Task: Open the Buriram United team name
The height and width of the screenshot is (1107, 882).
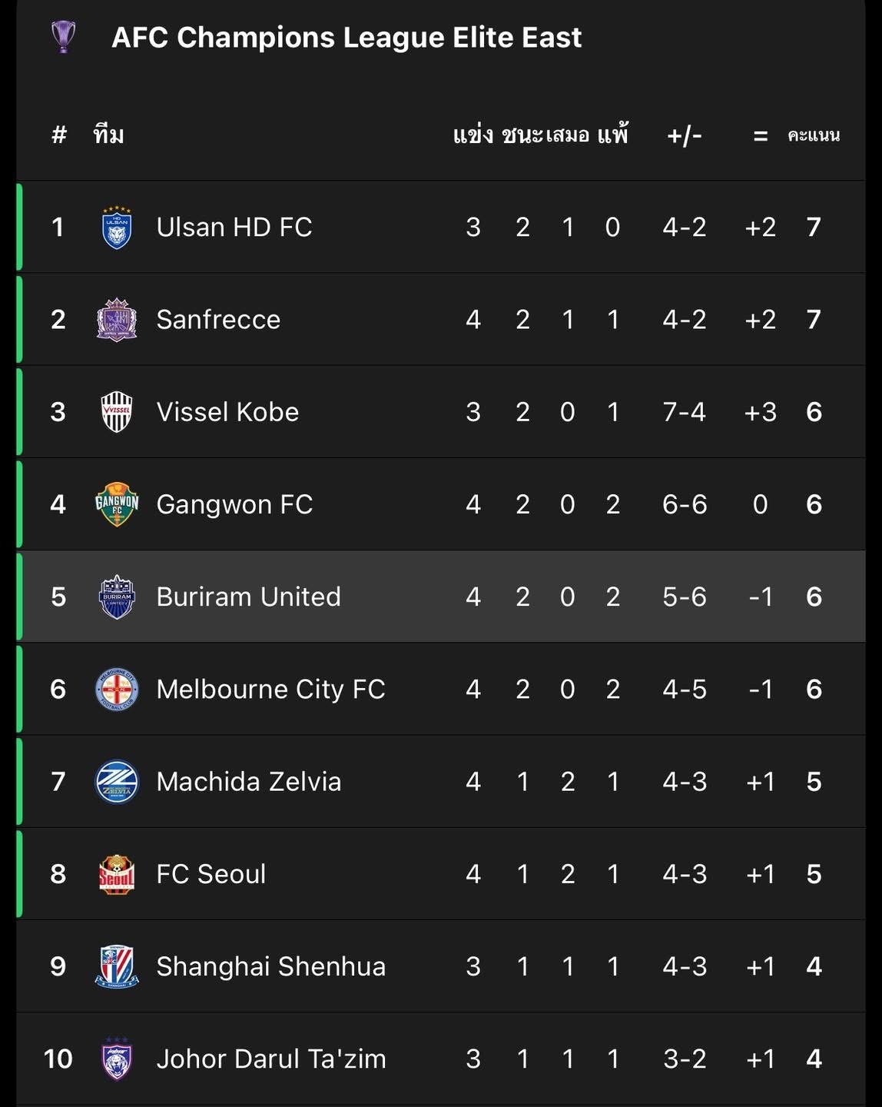Action: (x=248, y=597)
